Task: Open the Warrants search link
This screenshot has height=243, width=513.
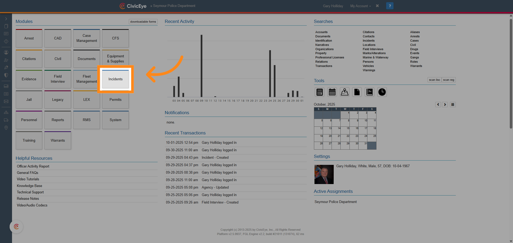Action: pyautogui.click(x=416, y=66)
